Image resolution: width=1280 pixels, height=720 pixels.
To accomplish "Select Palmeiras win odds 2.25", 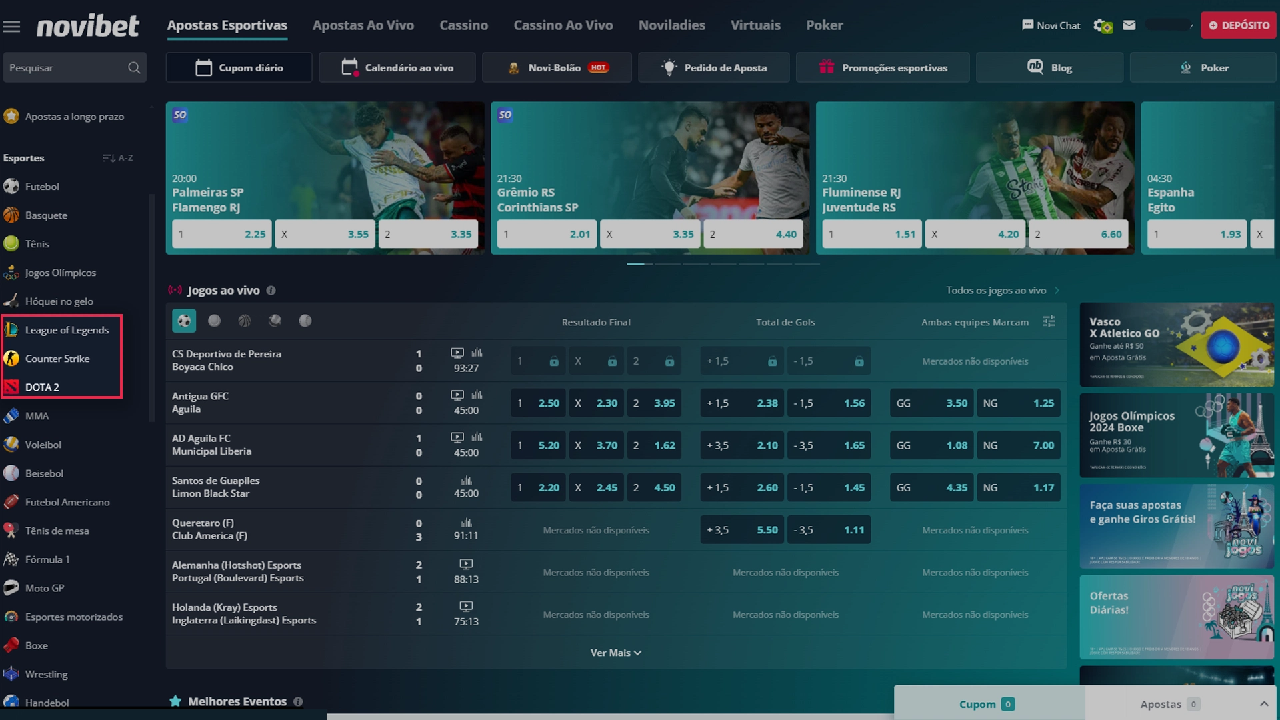I will click(x=221, y=234).
